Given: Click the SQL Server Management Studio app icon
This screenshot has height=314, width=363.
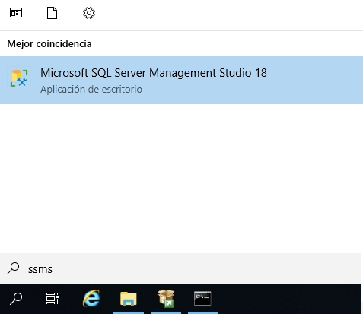Looking at the screenshot, I should pyautogui.click(x=19, y=78).
